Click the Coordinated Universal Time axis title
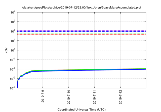The image size is (161, 112). point(82,109)
